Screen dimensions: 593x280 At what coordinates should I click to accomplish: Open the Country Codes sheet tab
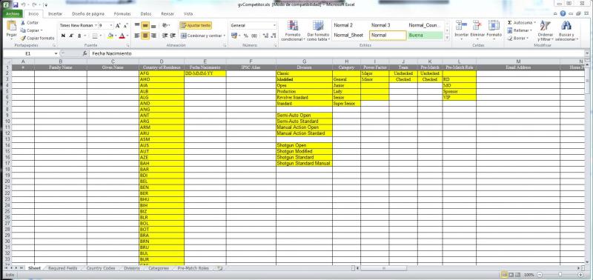101,268
